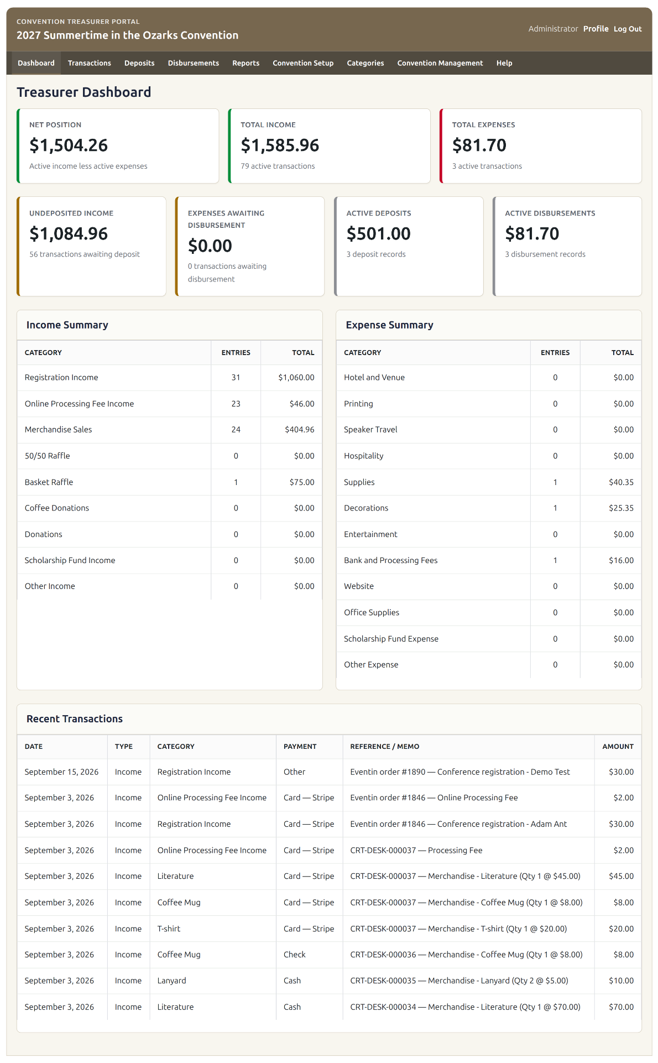Open the Reports menu item

pos(246,63)
